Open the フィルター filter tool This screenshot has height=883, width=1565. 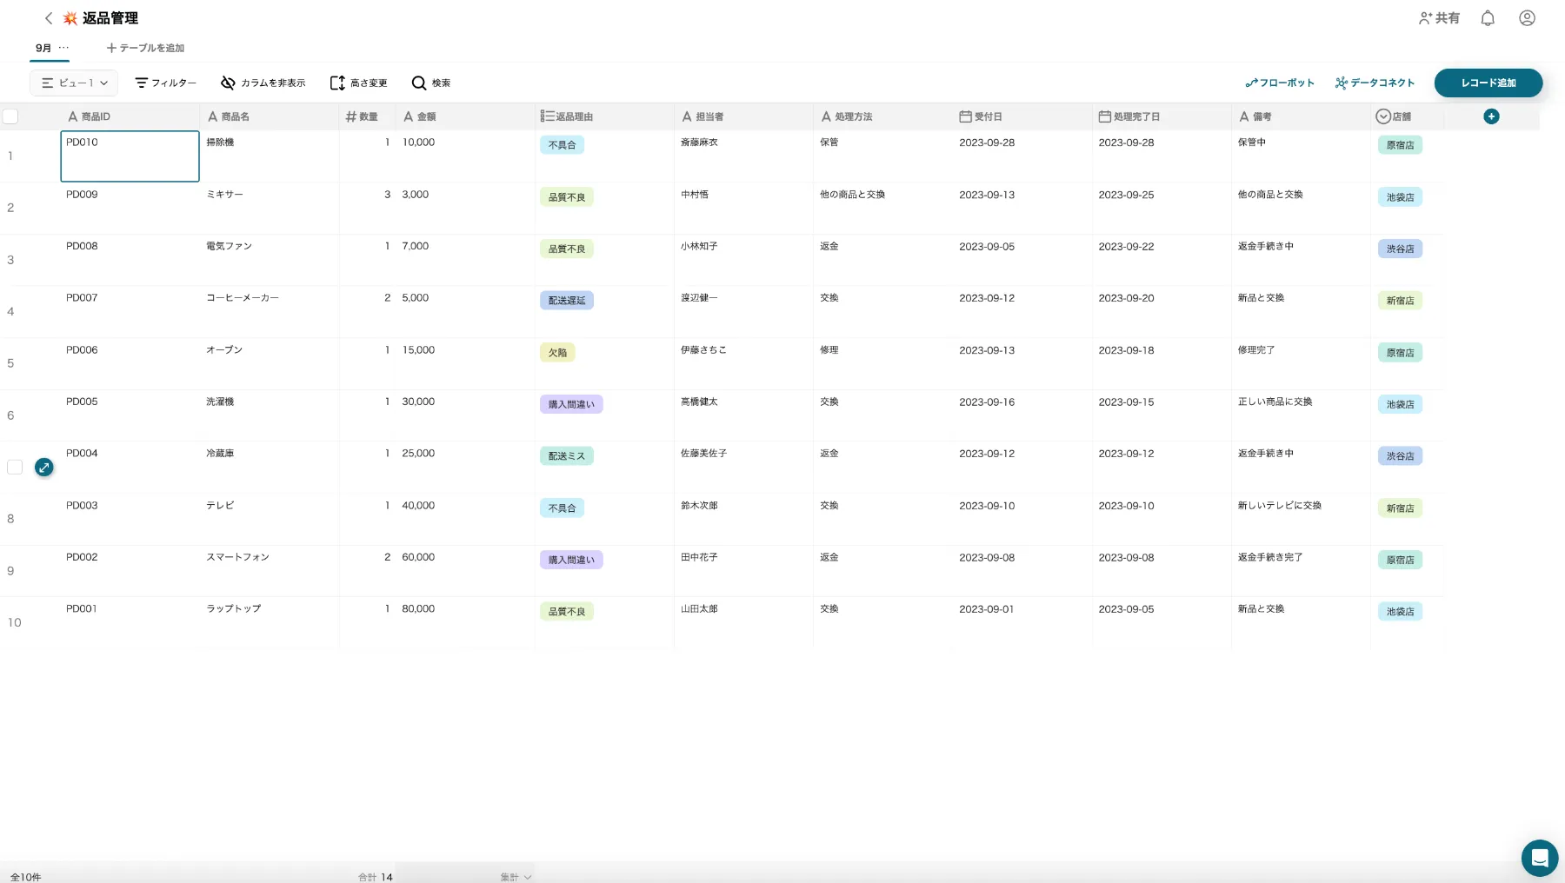click(x=165, y=83)
